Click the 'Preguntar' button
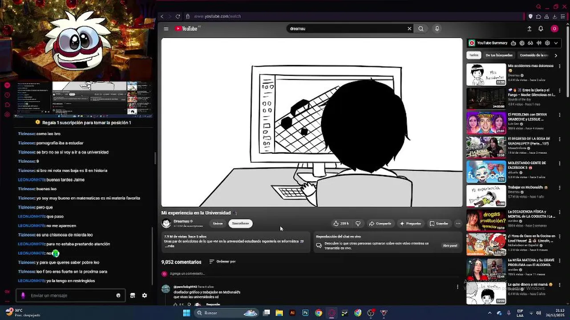Screen dimensions: 570x320 point(410,224)
